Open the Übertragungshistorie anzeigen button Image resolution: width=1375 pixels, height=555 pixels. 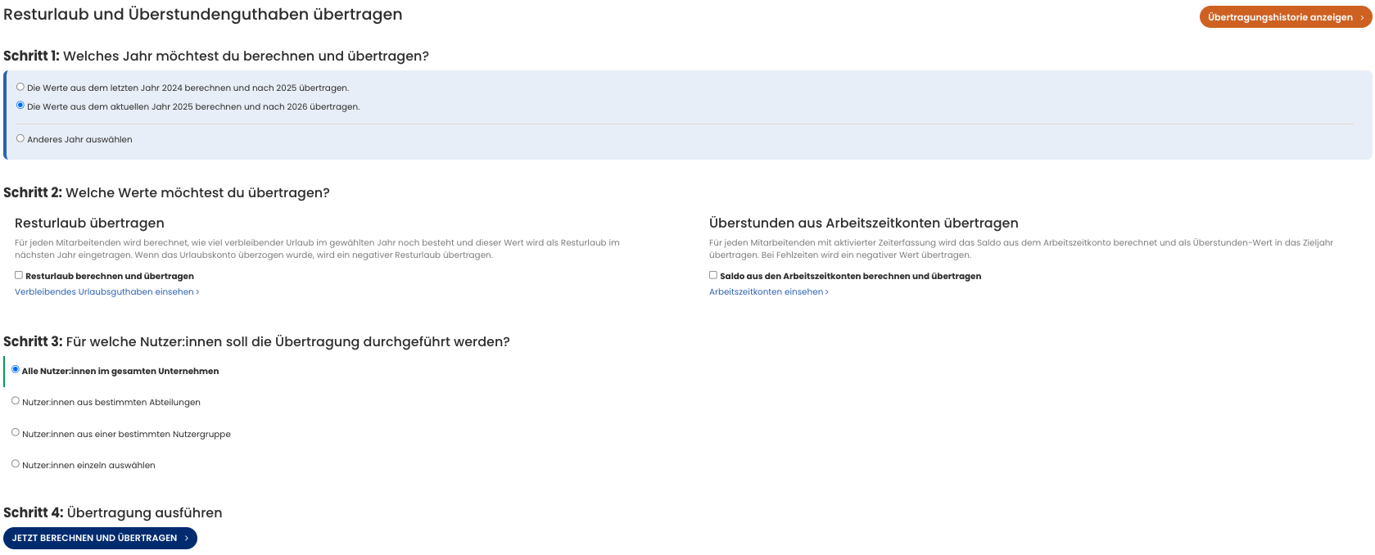click(x=1279, y=17)
